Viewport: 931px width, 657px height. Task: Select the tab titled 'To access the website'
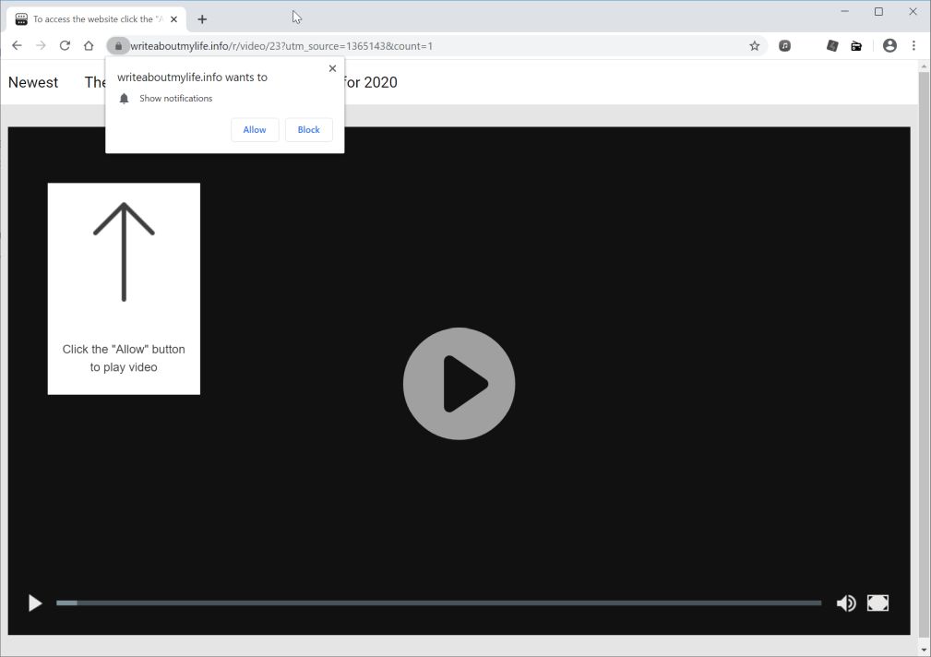coord(96,19)
